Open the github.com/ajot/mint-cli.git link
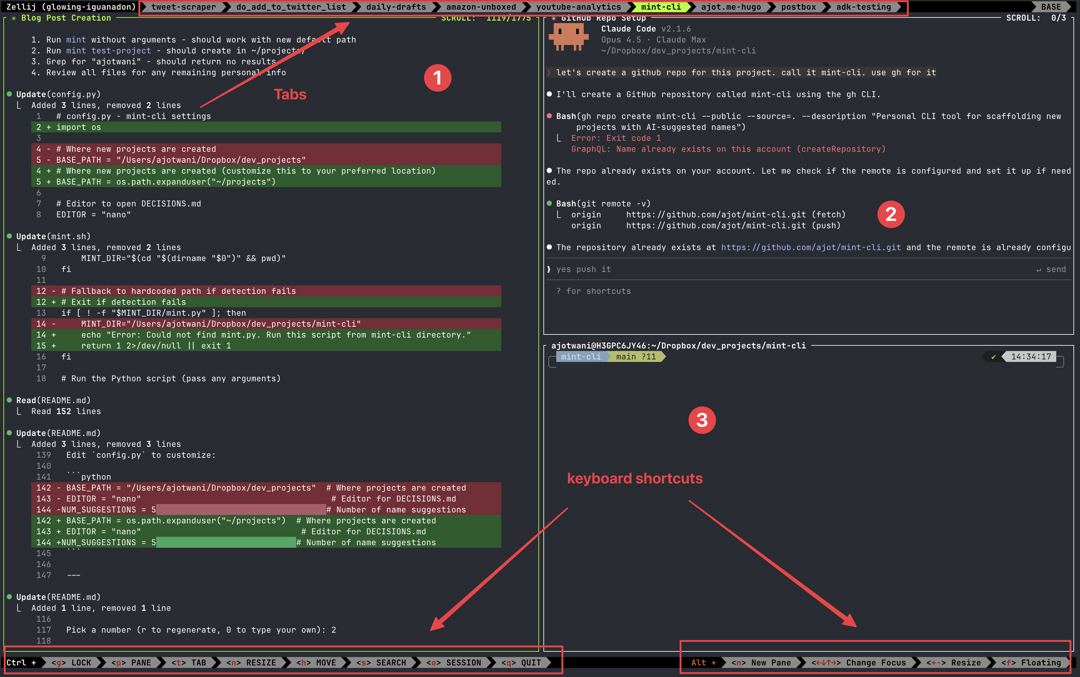The height and width of the screenshot is (677, 1080). click(x=811, y=248)
